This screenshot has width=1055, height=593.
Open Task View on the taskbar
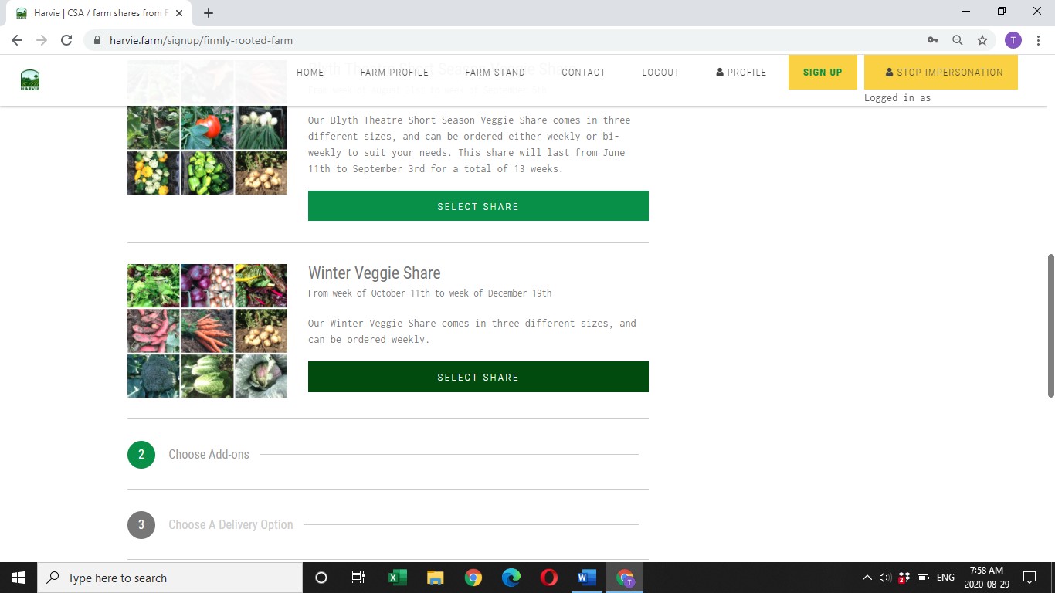point(358,578)
